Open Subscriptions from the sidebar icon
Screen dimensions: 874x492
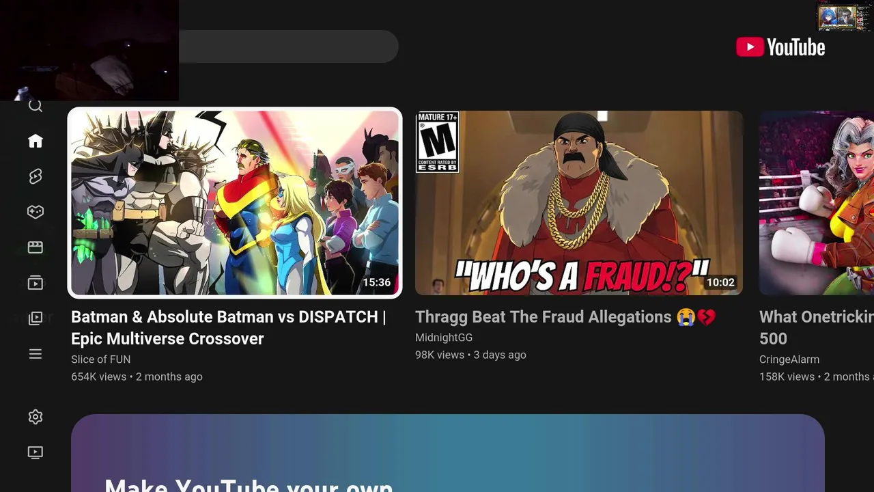pyautogui.click(x=36, y=283)
